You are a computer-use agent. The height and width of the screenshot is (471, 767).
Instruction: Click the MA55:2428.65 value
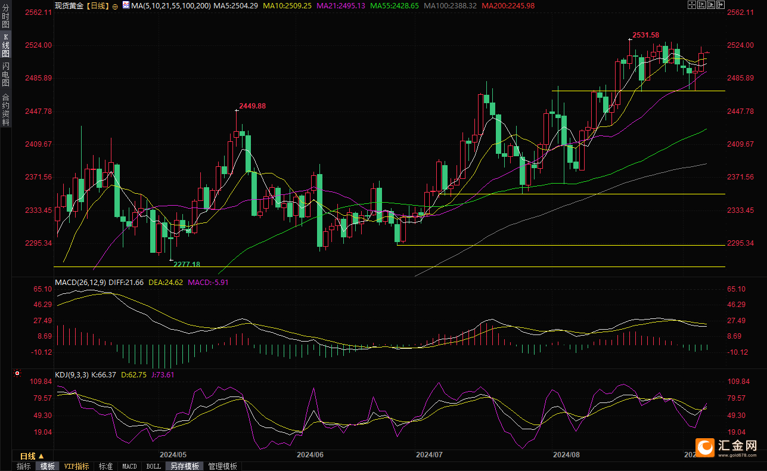tap(394, 6)
